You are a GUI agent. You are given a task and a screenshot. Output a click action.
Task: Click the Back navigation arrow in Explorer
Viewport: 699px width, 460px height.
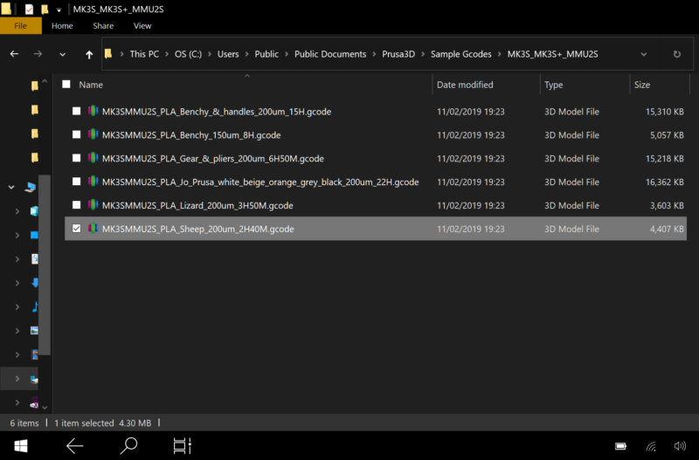click(x=14, y=54)
